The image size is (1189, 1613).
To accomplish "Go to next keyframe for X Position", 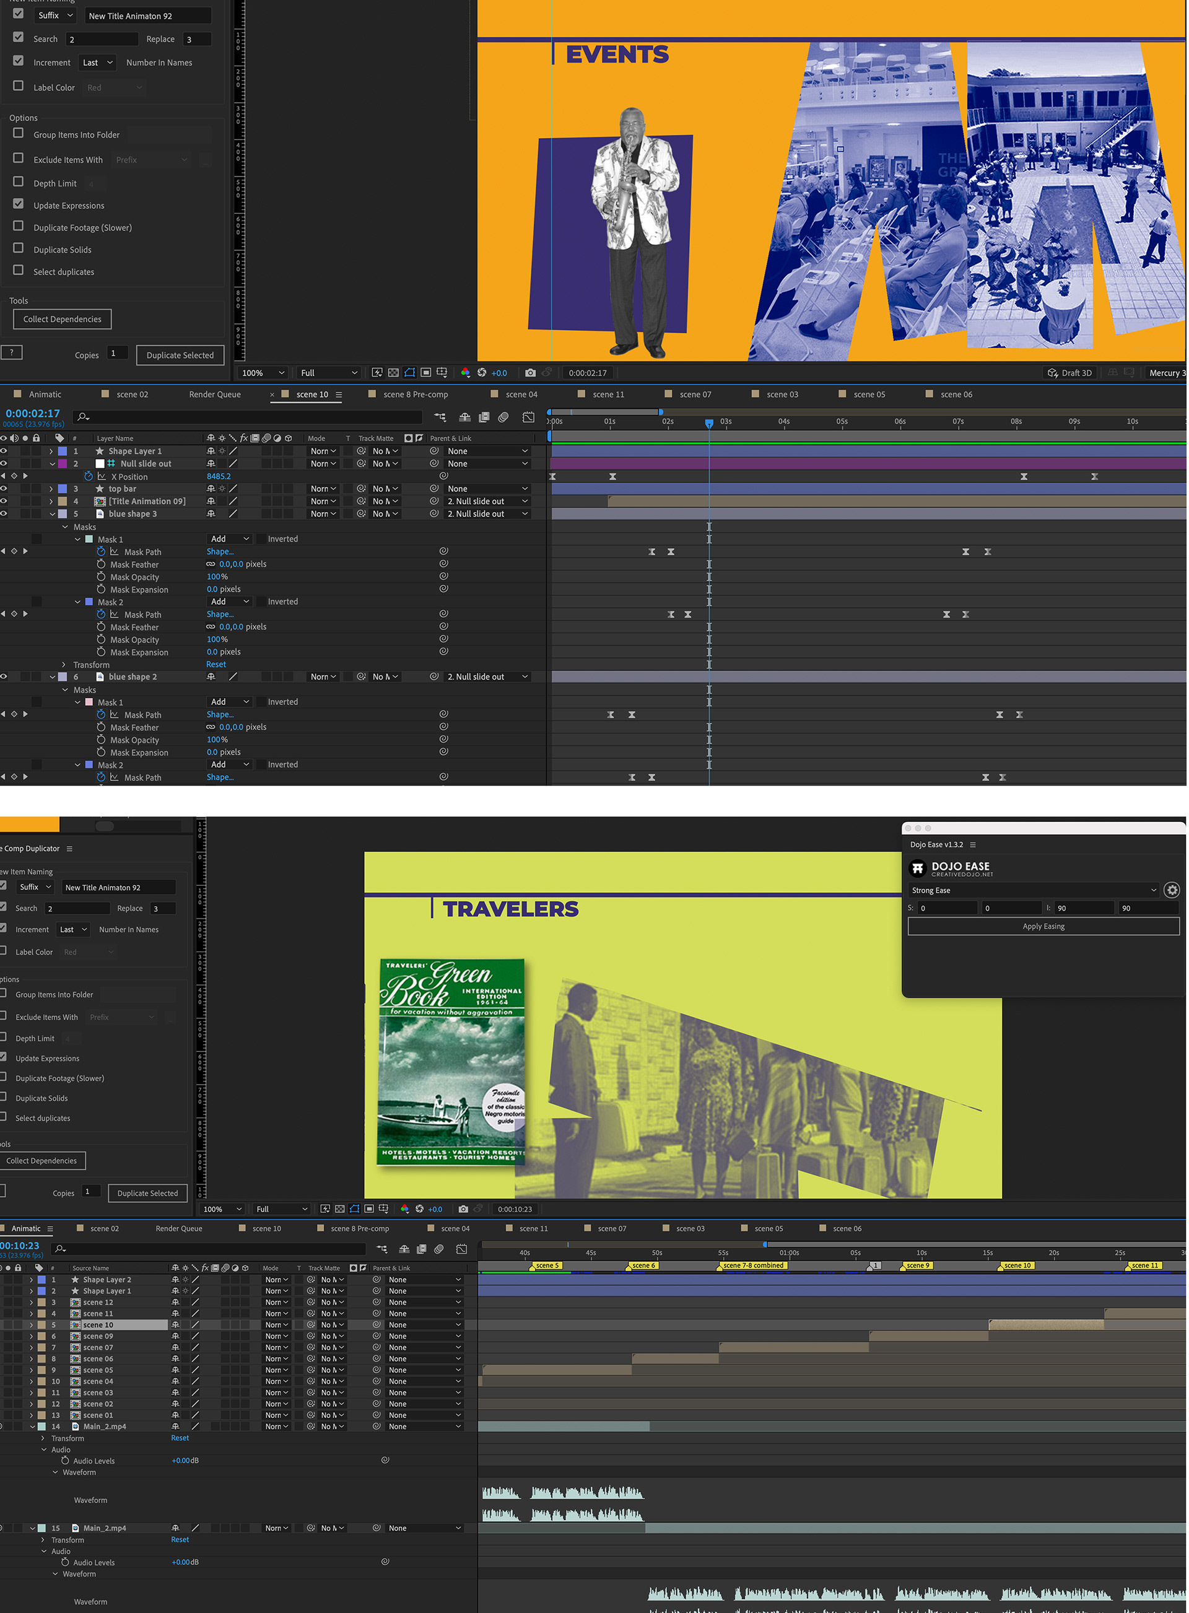I will tap(25, 476).
